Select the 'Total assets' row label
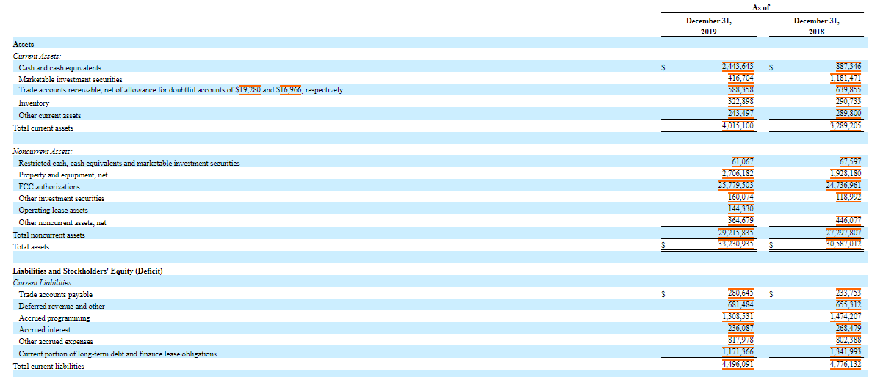This screenshot has width=883, height=377. click(32, 246)
